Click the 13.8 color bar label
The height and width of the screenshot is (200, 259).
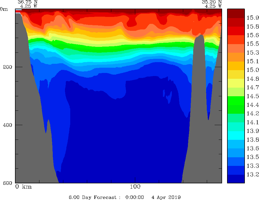(253, 140)
